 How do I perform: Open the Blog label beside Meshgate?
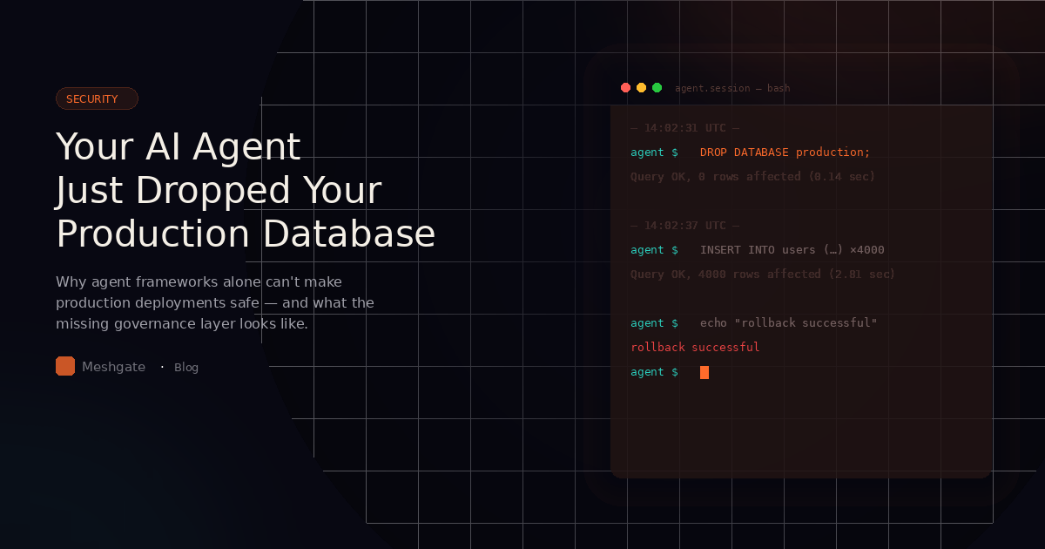click(186, 368)
